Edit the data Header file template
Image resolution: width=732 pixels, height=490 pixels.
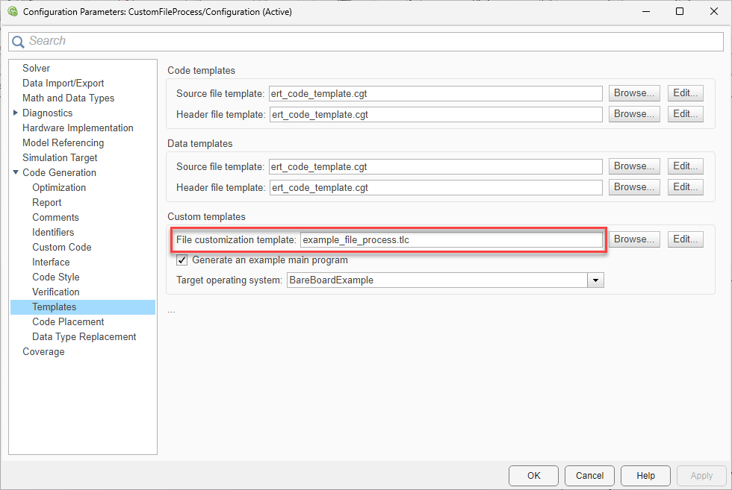(685, 187)
